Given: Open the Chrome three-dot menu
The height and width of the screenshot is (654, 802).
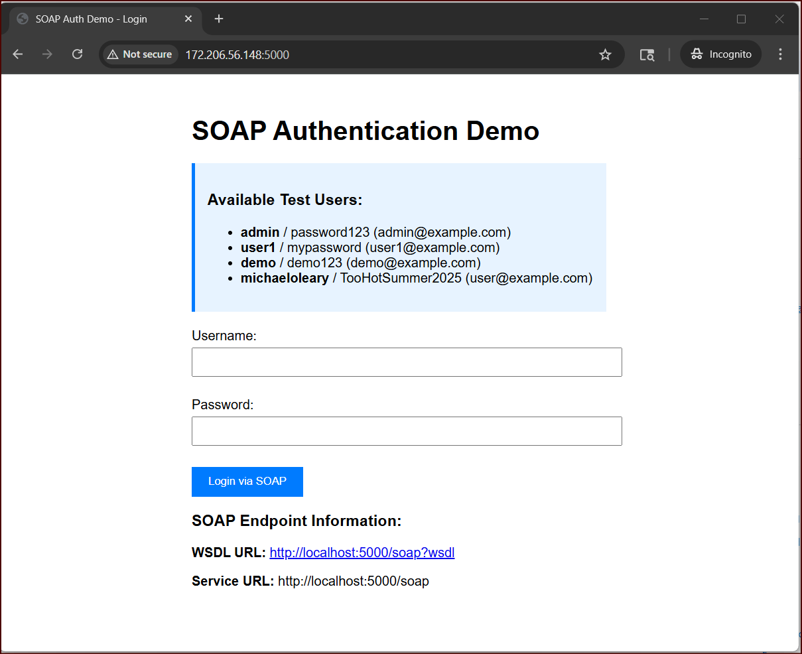Looking at the screenshot, I should coord(780,54).
